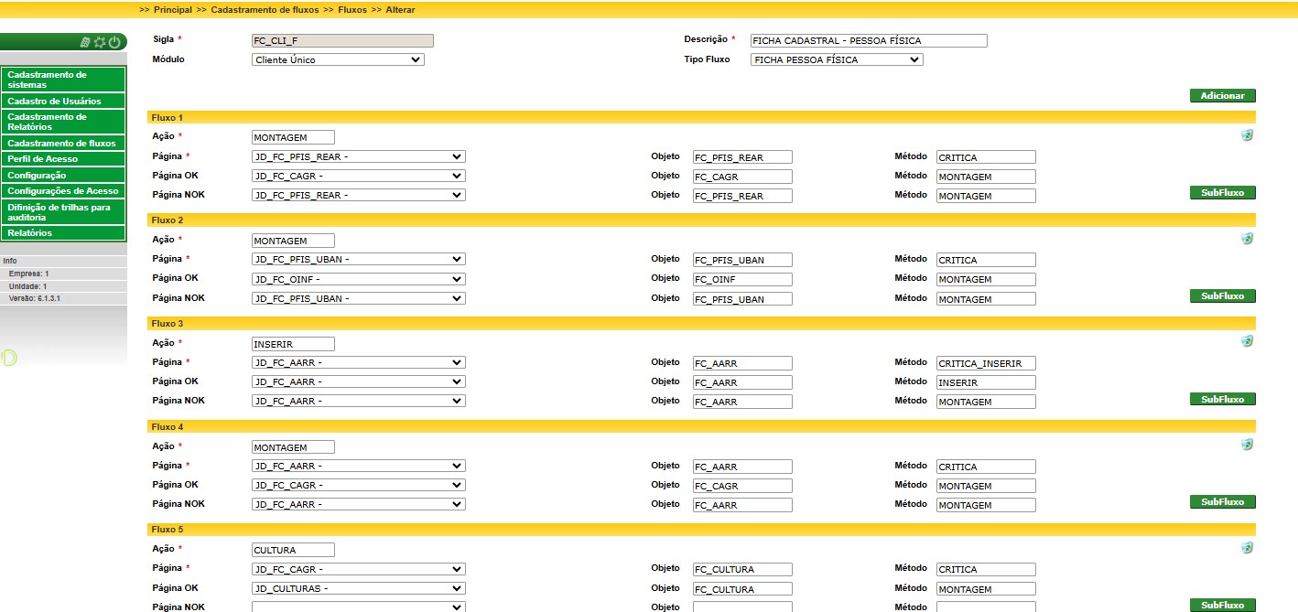The height and width of the screenshot is (612, 1298).
Task: Delete Fluxo 4 using its trash icon
Action: 1247,444
